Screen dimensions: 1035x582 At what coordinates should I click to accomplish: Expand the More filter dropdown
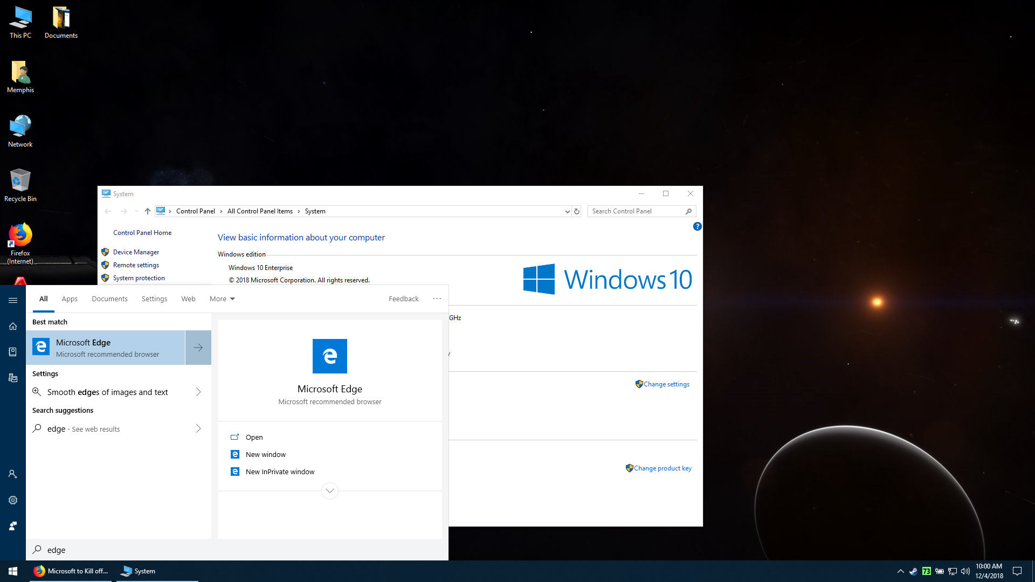click(222, 299)
